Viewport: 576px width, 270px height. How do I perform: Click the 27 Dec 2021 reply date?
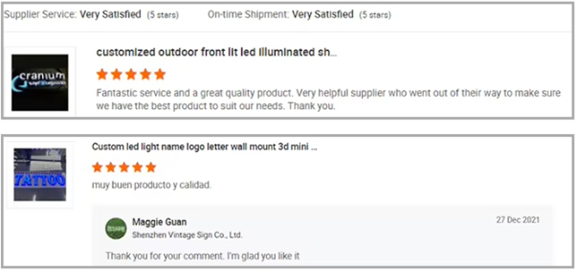[x=518, y=220]
